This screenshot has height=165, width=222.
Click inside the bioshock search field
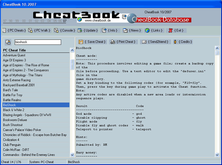[x=38, y=42]
